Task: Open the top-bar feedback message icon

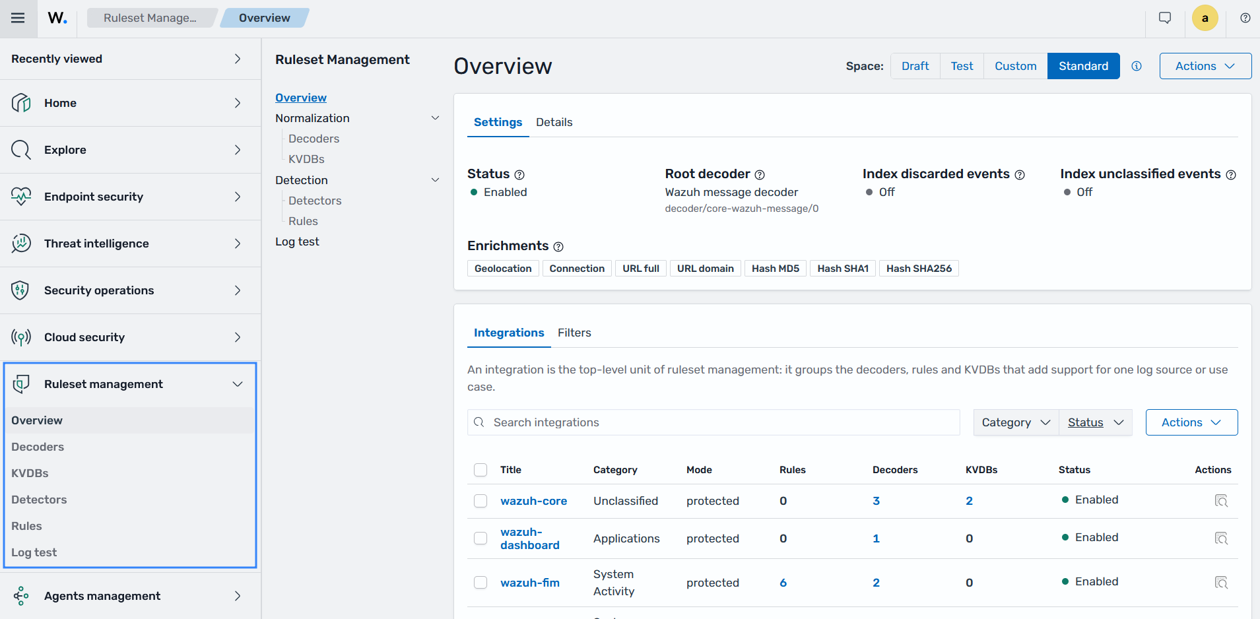Action: pos(1165,18)
